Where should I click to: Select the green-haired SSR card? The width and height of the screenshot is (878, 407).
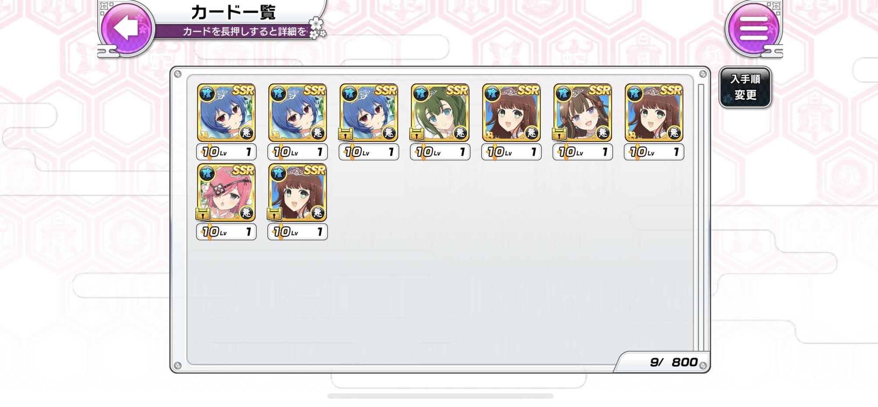click(440, 112)
